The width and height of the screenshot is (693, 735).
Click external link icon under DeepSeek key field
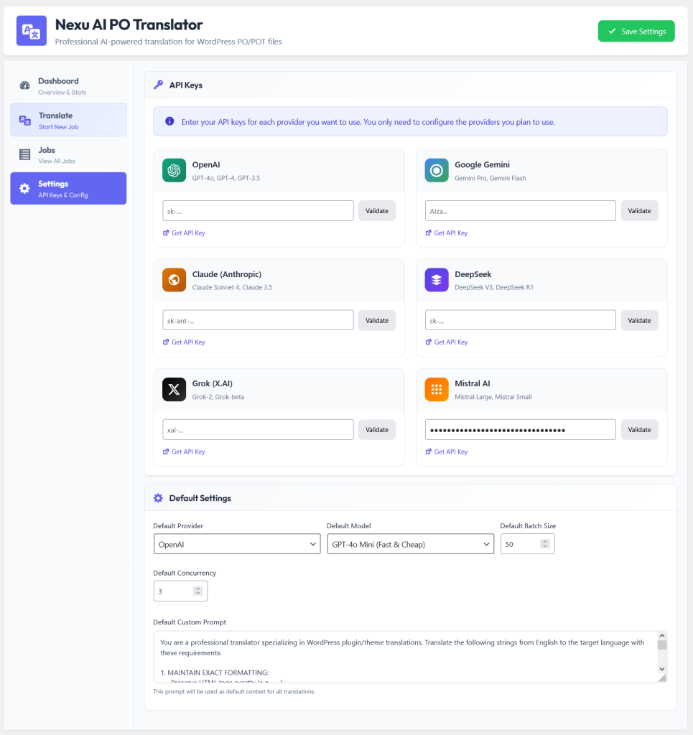[428, 342]
